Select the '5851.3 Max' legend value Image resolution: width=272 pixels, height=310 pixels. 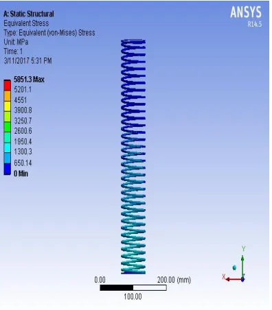pos(29,80)
